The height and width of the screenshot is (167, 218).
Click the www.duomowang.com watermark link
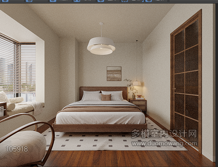coord(164,144)
